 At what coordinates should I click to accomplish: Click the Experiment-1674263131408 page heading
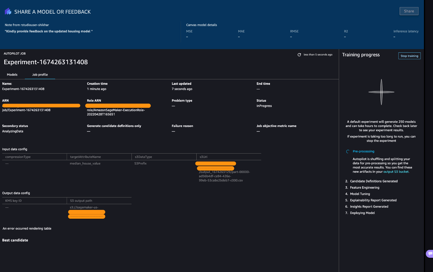(46, 62)
